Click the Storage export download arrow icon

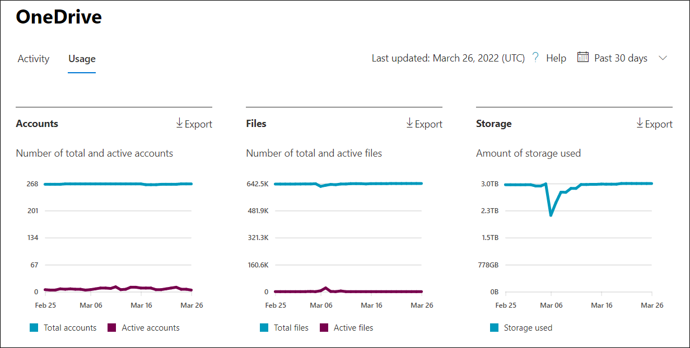pyautogui.click(x=640, y=123)
